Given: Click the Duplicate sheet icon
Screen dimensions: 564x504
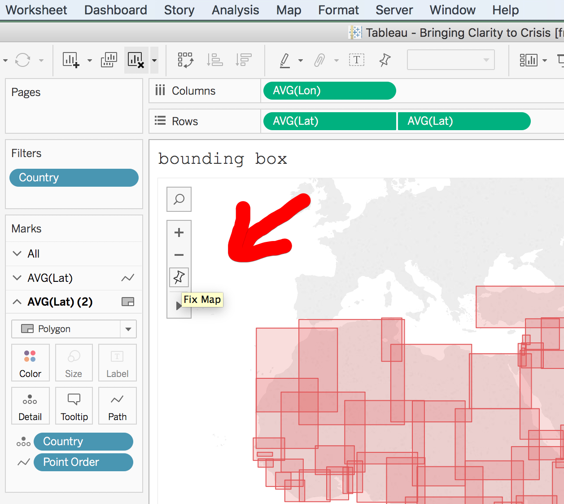Looking at the screenshot, I should tap(109, 60).
